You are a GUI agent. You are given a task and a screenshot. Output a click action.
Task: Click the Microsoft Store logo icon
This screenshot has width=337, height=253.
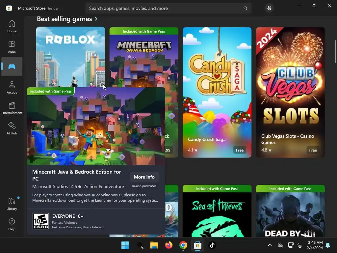[9, 8]
